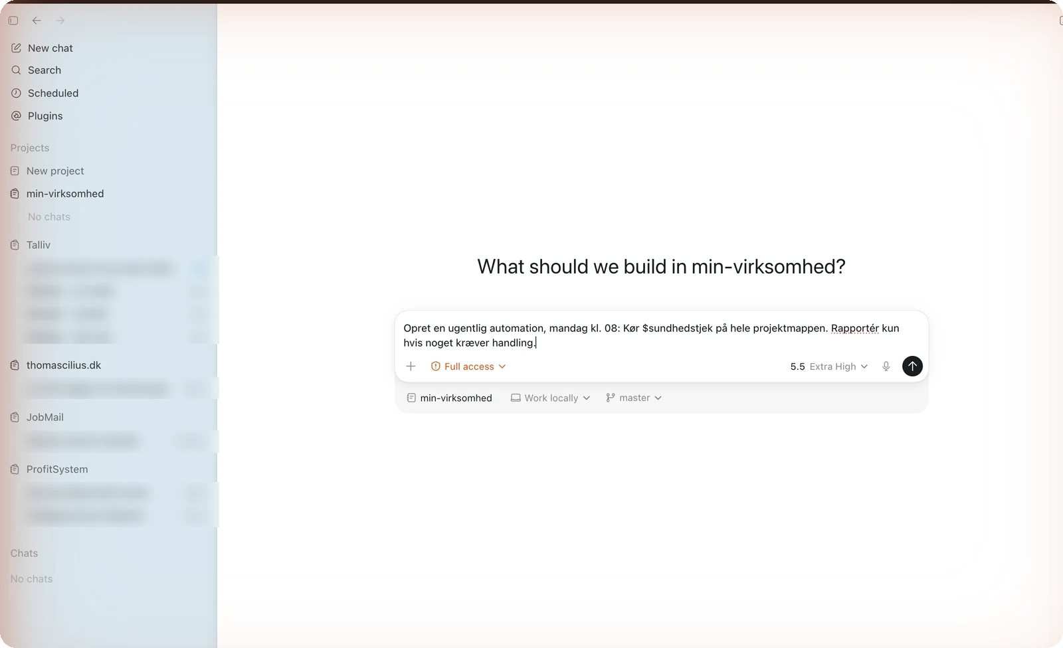
Task: Open the 5.5 Extra High model dropdown
Action: [828, 366]
